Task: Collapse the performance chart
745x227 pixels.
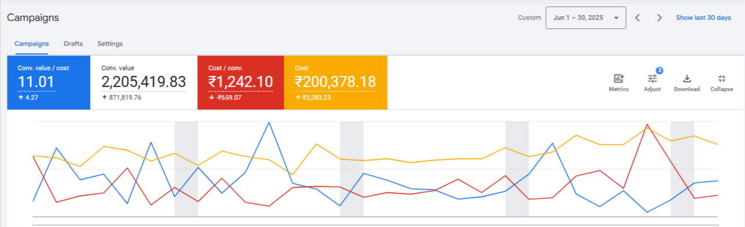Action: click(722, 83)
